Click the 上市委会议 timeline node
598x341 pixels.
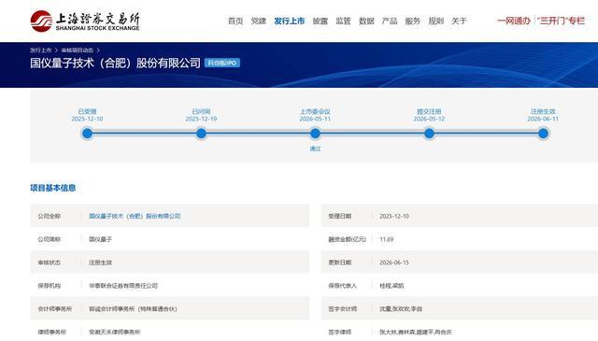click(315, 134)
